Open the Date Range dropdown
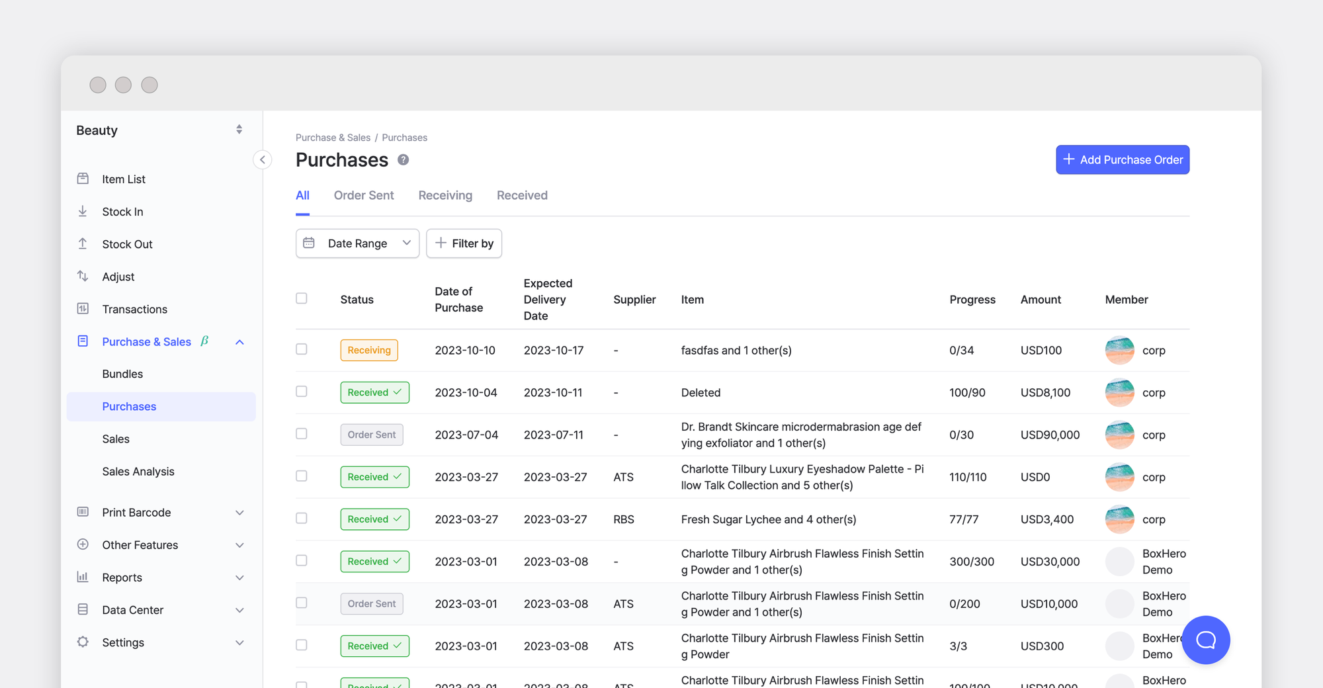 (357, 243)
